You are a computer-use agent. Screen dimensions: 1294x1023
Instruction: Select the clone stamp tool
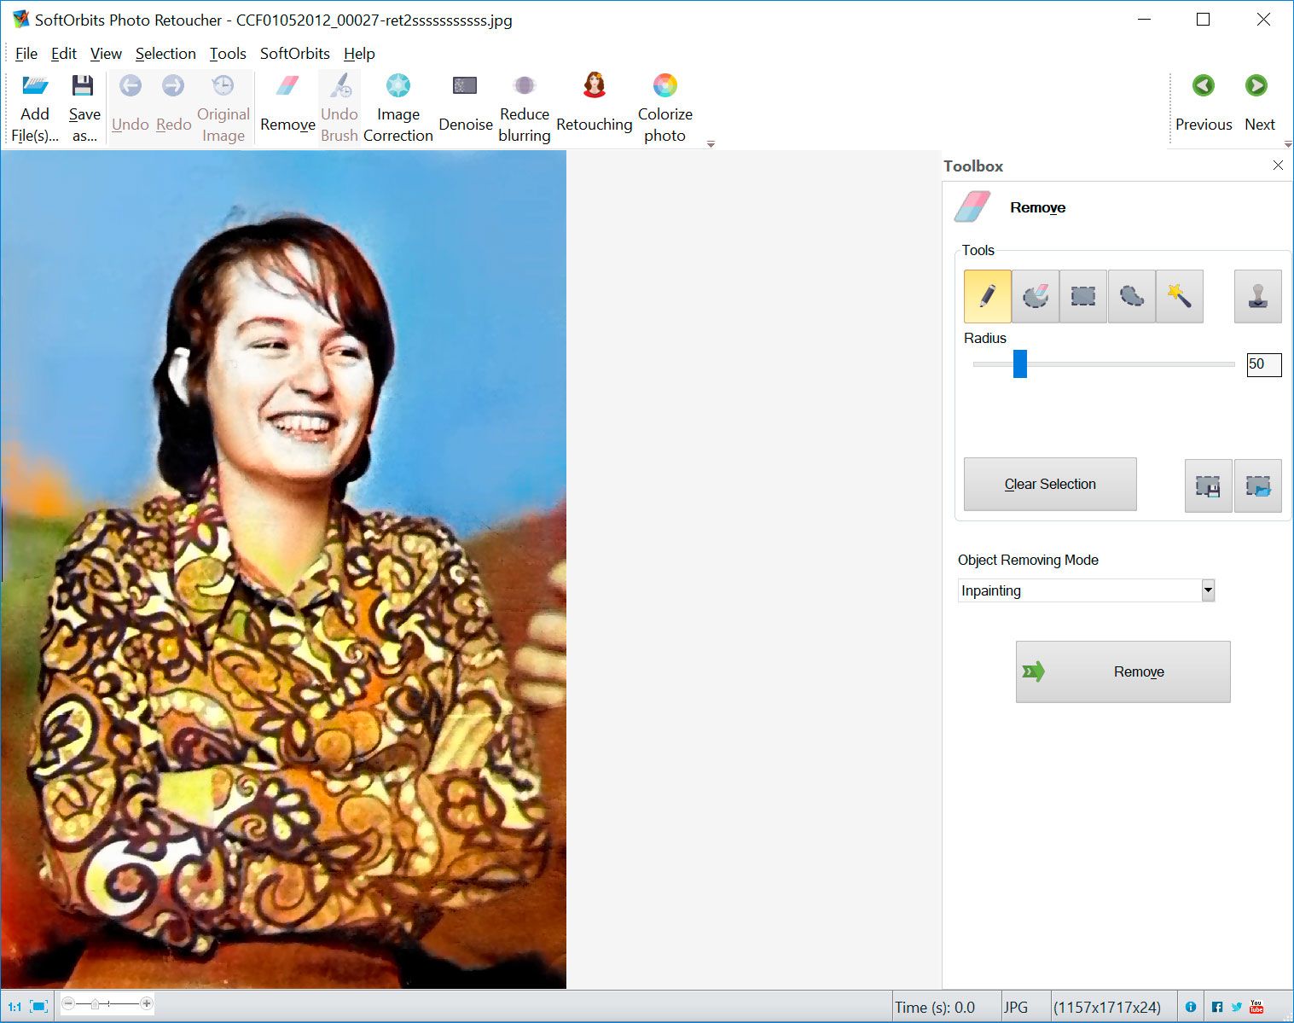coord(1257,296)
